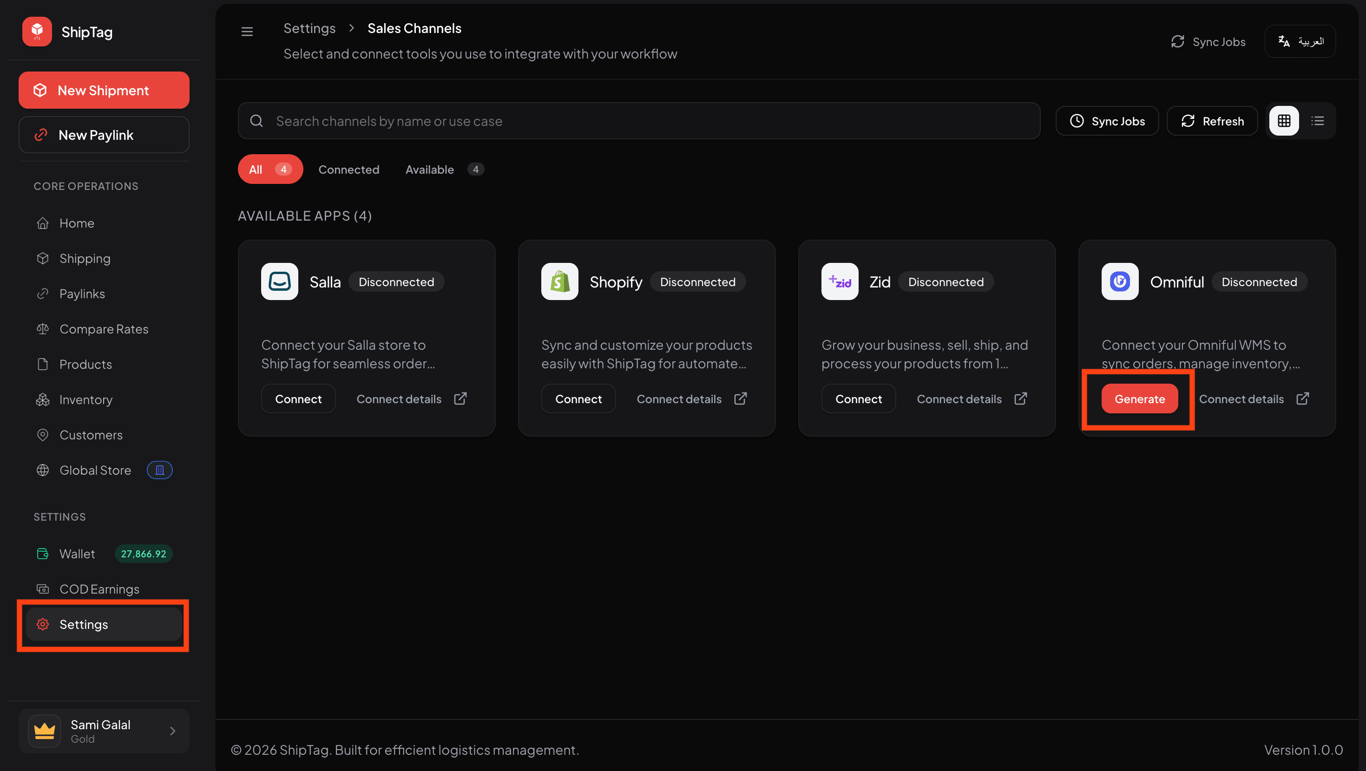
Task: Focus the channel search field
Action: pyautogui.click(x=639, y=121)
